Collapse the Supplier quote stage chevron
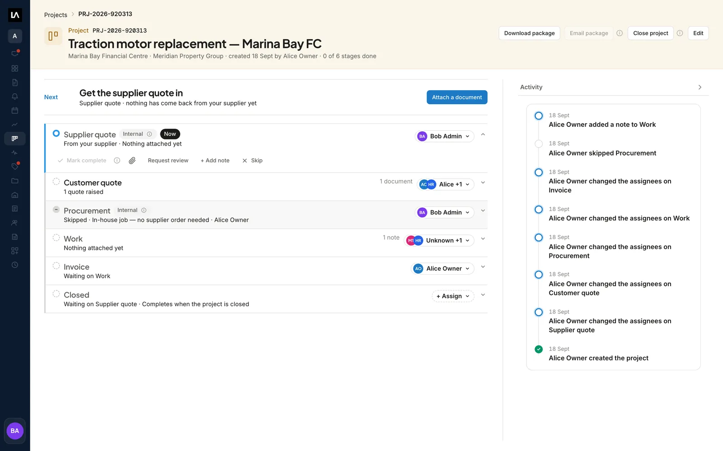 pos(483,134)
